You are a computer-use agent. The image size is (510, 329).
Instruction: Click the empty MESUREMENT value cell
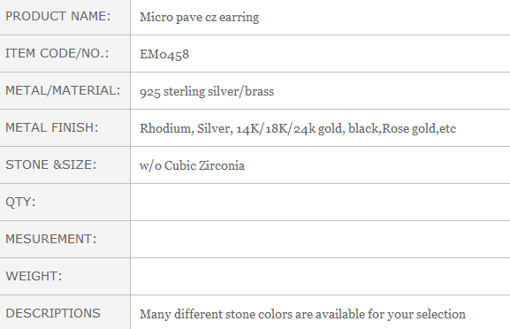320,239
